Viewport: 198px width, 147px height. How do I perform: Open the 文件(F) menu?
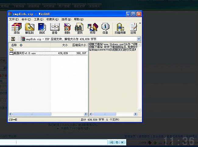(14, 19)
